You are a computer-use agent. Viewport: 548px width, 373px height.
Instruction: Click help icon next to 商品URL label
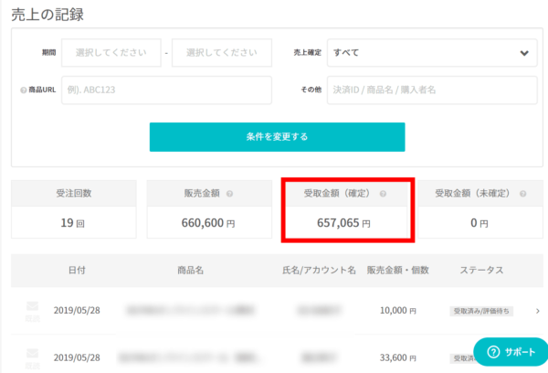pos(24,91)
